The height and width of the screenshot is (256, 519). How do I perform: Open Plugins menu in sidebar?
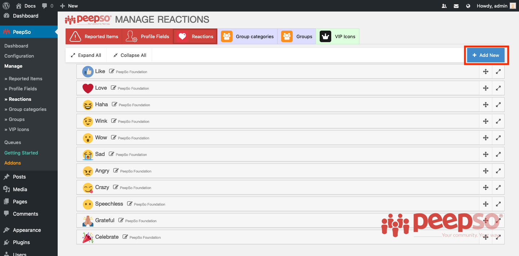pyautogui.click(x=29, y=242)
